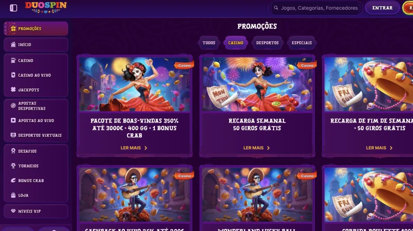413x231 pixels.
Task: Expand Recarga de Fim de Semana chevron
Action: [x=391, y=148]
